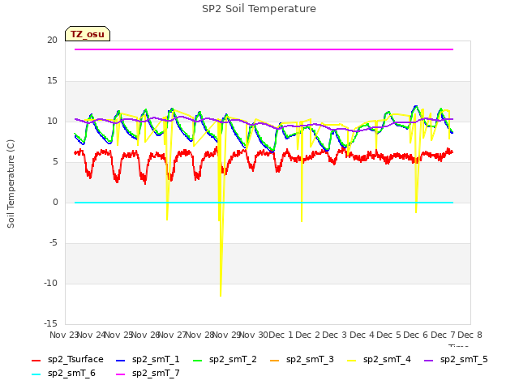Click the yellow sp2_smT_4 legend swatch
Viewport: 519px width, 389px height.
351,360
